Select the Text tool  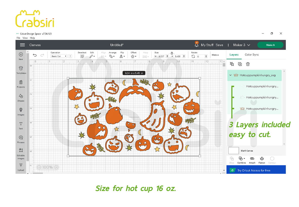[21, 124]
